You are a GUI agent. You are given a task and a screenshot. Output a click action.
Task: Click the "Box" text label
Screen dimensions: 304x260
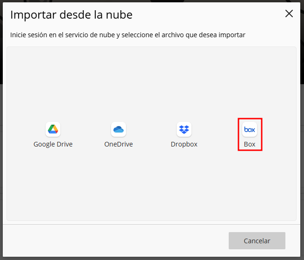click(250, 144)
